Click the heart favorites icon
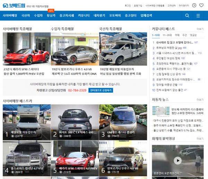Image resolution: width=208 pixels, height=179 pixels. (x=201, y=6)
